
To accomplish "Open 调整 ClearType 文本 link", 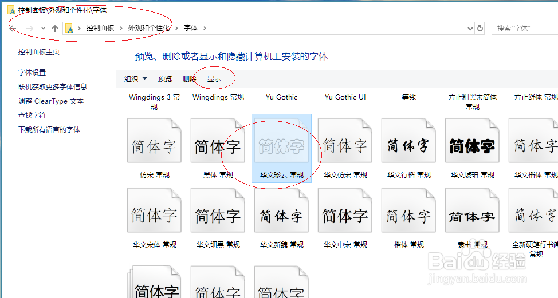I will point(51,101).
